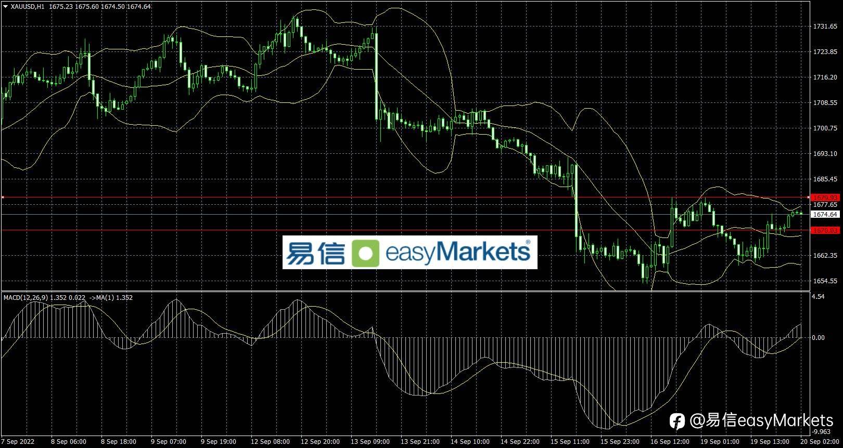Click the 13 Sep 21:00 time label

coord(420,442)
